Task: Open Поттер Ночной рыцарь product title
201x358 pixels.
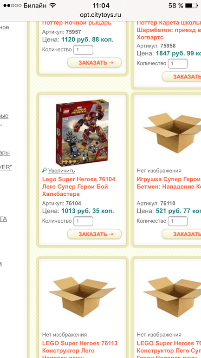Action: (77, 23)
